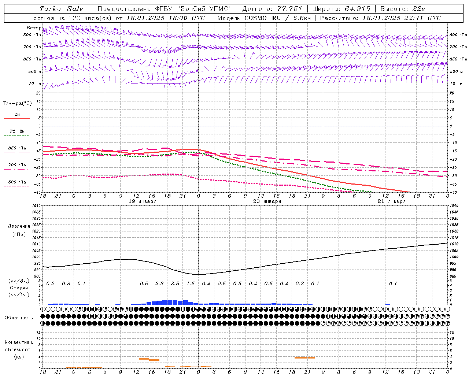The height and width of the screenshot is (375, 469).
Task: Click the Давление panel label
Action: click(19, 226)
